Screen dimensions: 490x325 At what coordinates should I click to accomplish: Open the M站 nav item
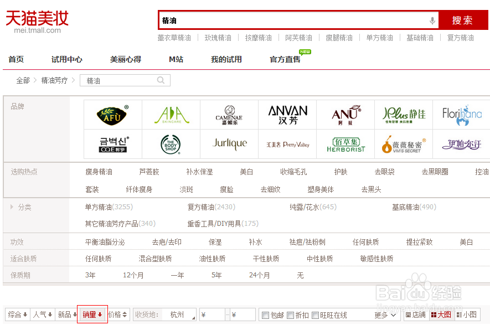(176, 59)
